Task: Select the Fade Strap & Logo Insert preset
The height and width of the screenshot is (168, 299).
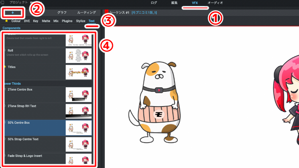Action: (x=48, y=159)
